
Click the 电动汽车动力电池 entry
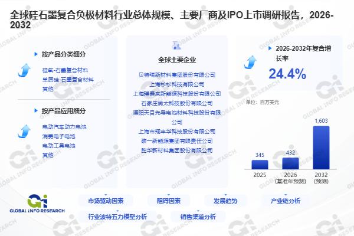[x=64, y=127]
